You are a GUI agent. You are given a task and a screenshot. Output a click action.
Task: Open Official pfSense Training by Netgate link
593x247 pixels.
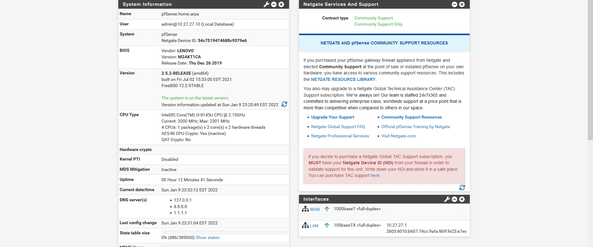point(416,127)
